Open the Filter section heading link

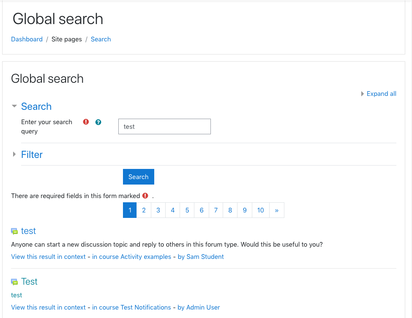32,155
